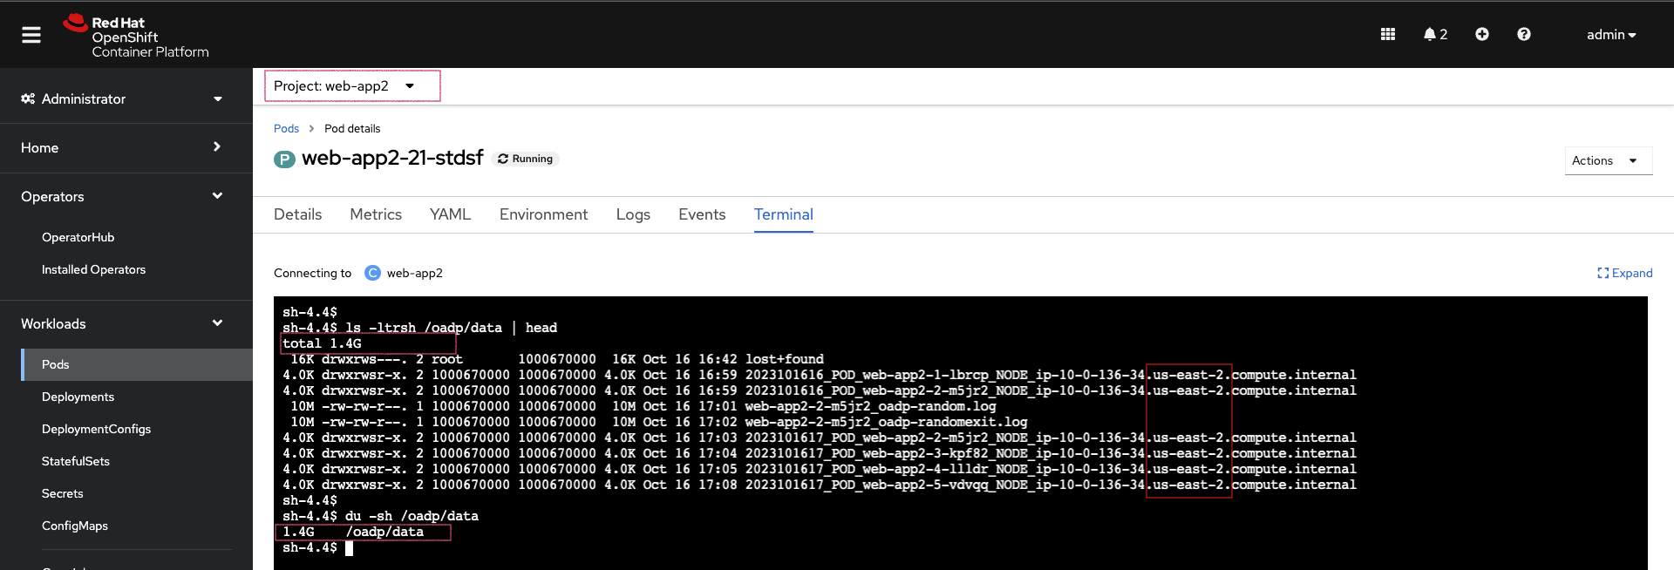Switch to the YAML tab
This screenshot has width=1674, height=570.
tap(450, 214)
